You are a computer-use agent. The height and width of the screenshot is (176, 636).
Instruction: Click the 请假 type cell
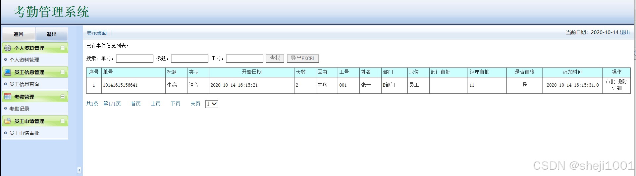click(x=198, y=85)
